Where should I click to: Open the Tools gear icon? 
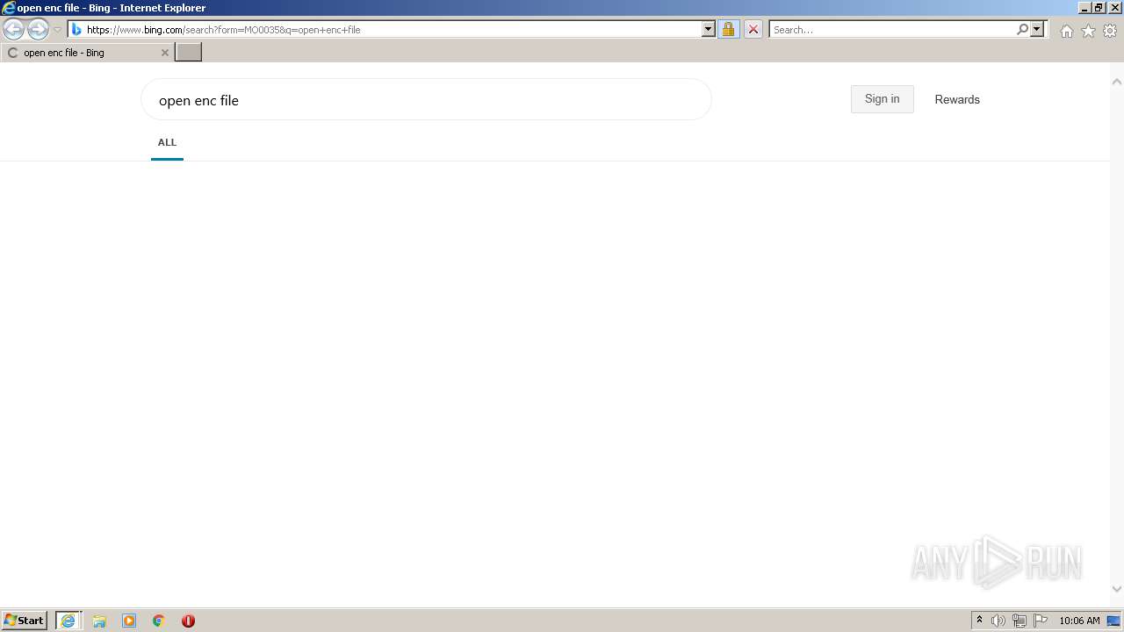pyautogui.click(x=1110, y=31)
